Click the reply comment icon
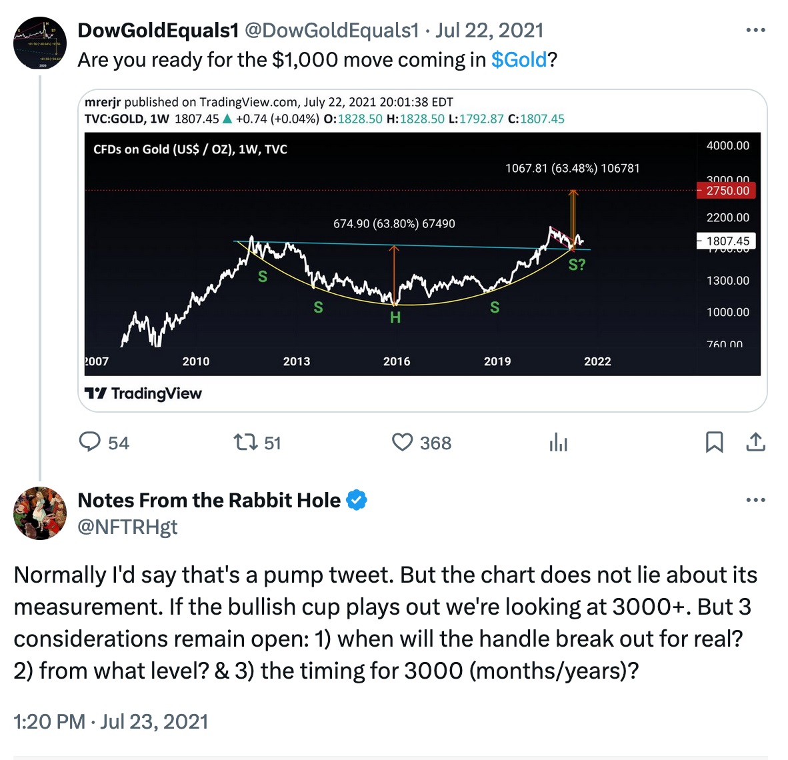788x760 pixels. click(x=90, y=442)
